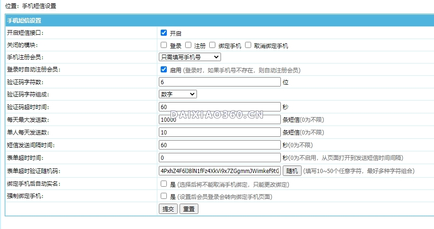This screenshot has width=434, height=229.
Task: Focus the 验证码超时时间 input field
Action: (x=220, y=107)
